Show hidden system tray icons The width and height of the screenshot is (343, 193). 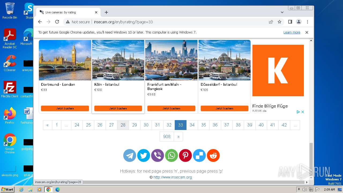[299, 190]
